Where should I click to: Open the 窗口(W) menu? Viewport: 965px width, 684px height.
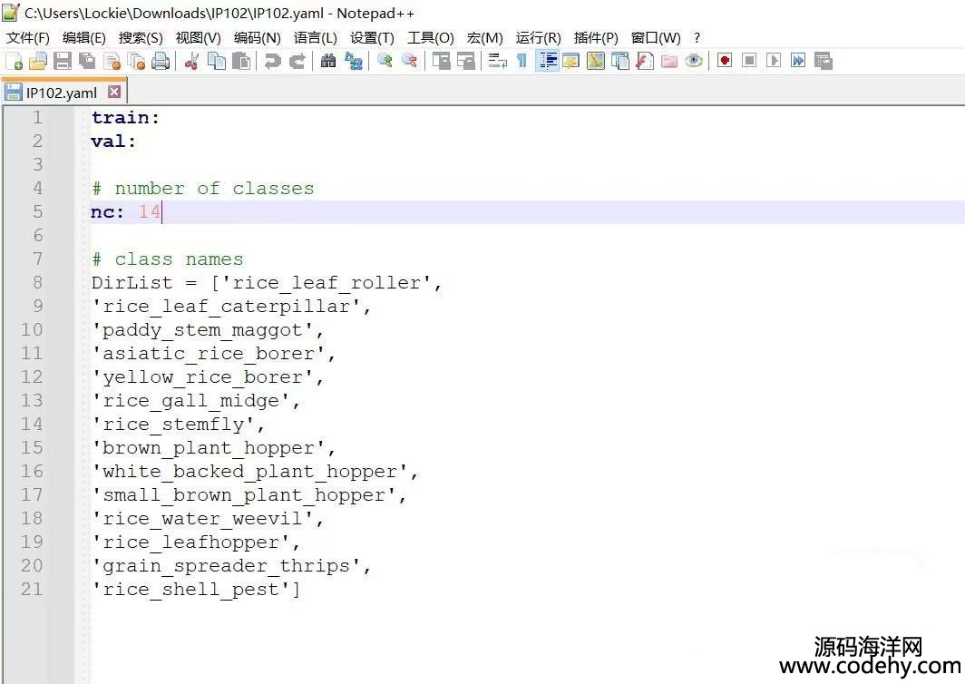[656, 38]
